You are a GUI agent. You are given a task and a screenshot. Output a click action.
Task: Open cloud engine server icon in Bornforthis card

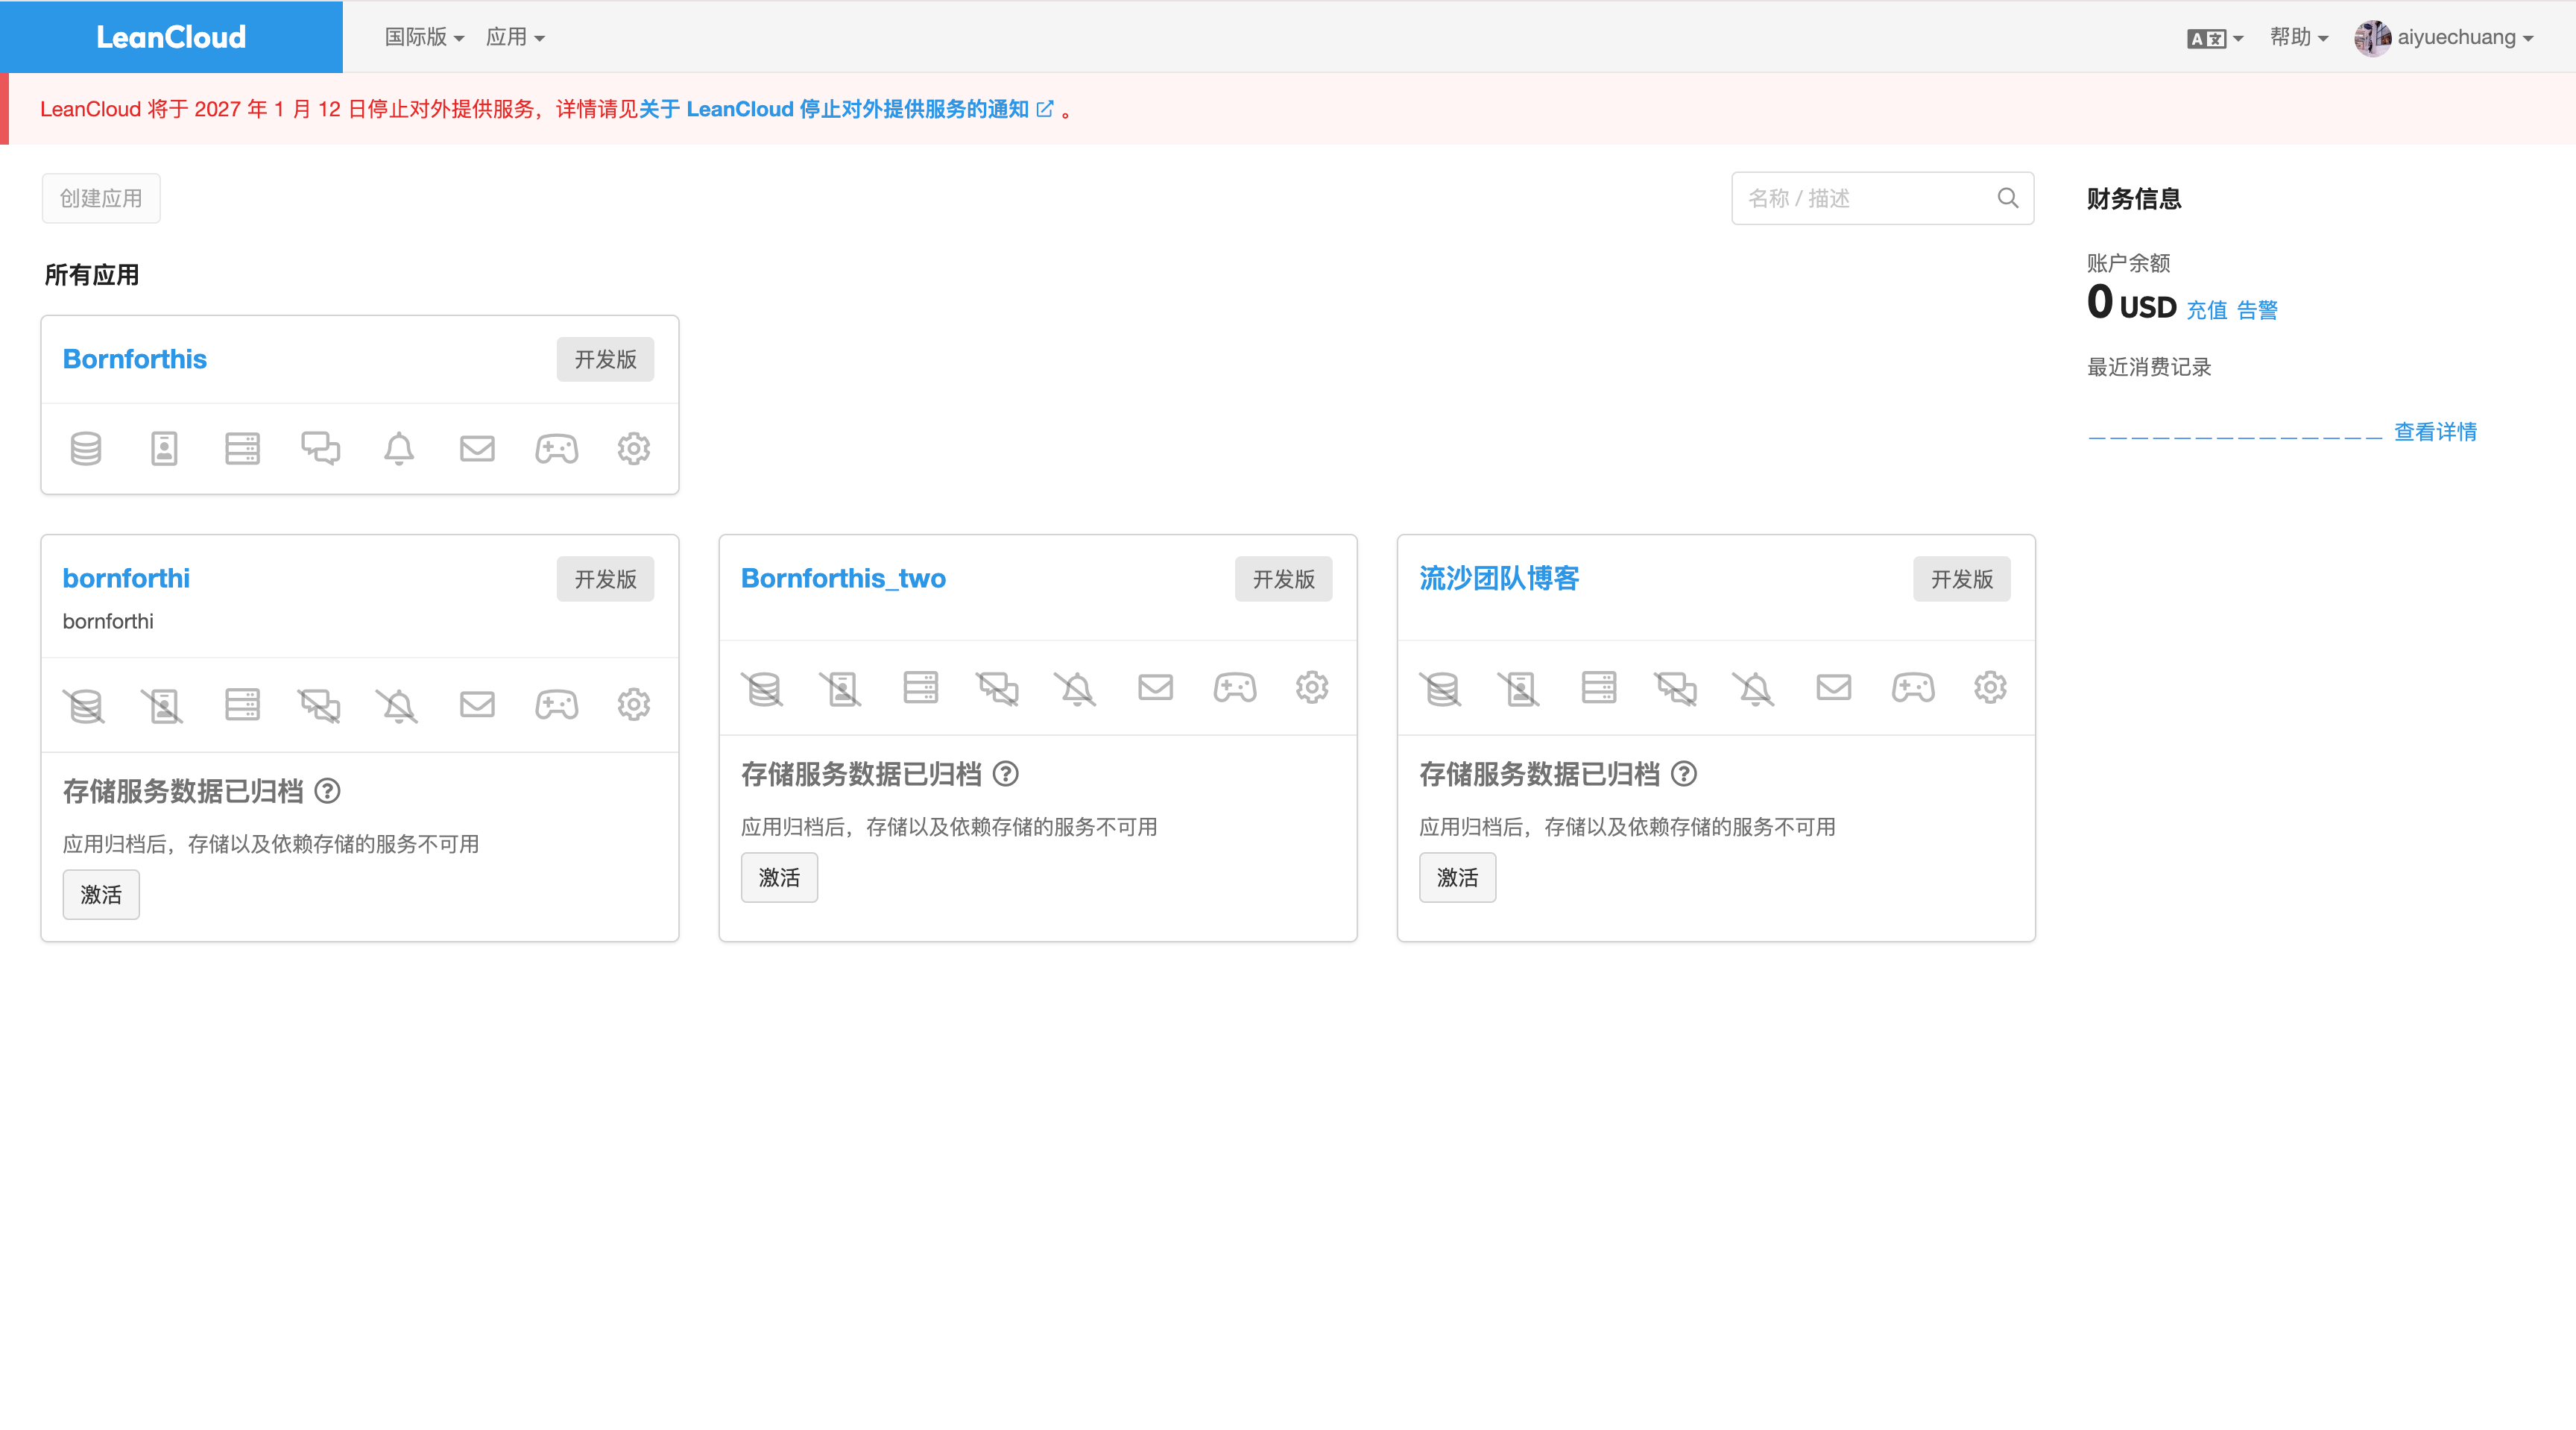[x=242, y=449]
